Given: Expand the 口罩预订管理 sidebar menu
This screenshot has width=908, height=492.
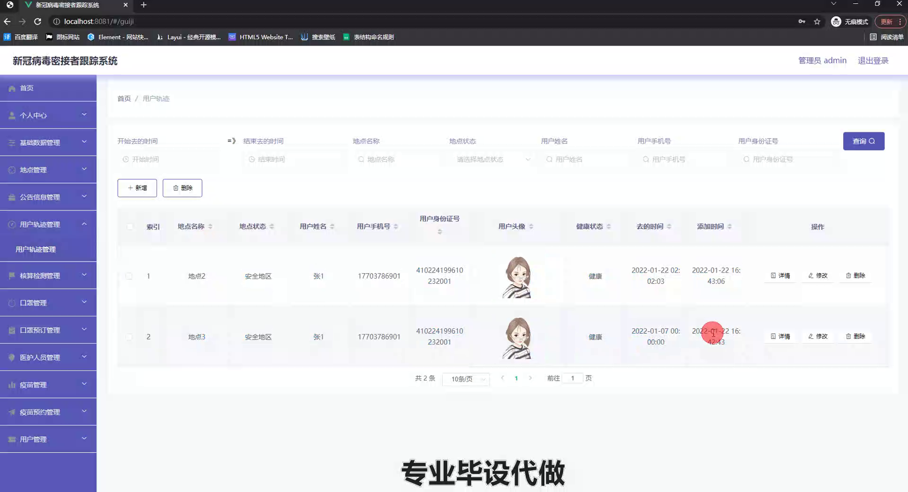Looking at the screenshot, I should [48, 330].
